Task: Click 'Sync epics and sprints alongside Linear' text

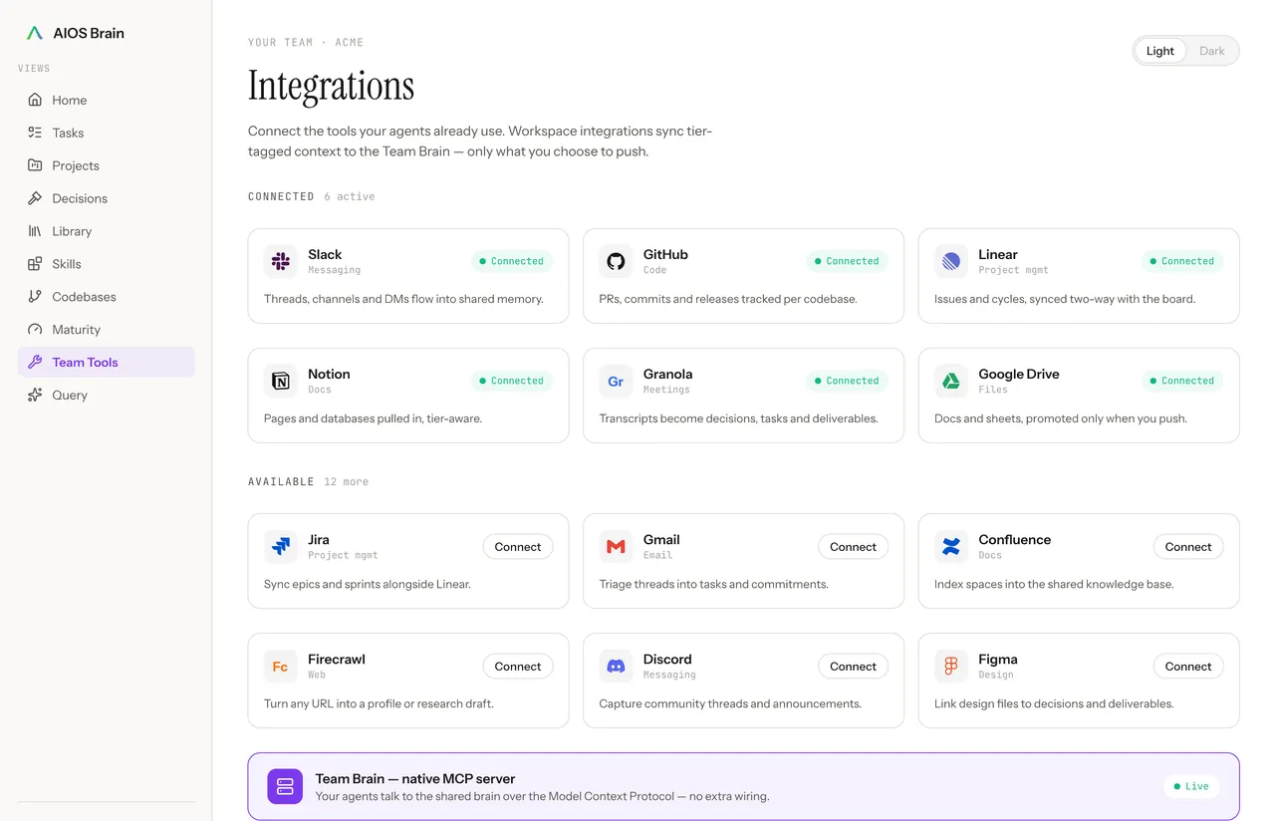Action: pyautogui.click(x=368, y=584)
